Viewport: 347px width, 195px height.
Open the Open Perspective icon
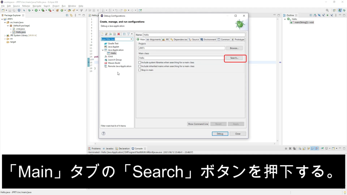coord(335,10)
